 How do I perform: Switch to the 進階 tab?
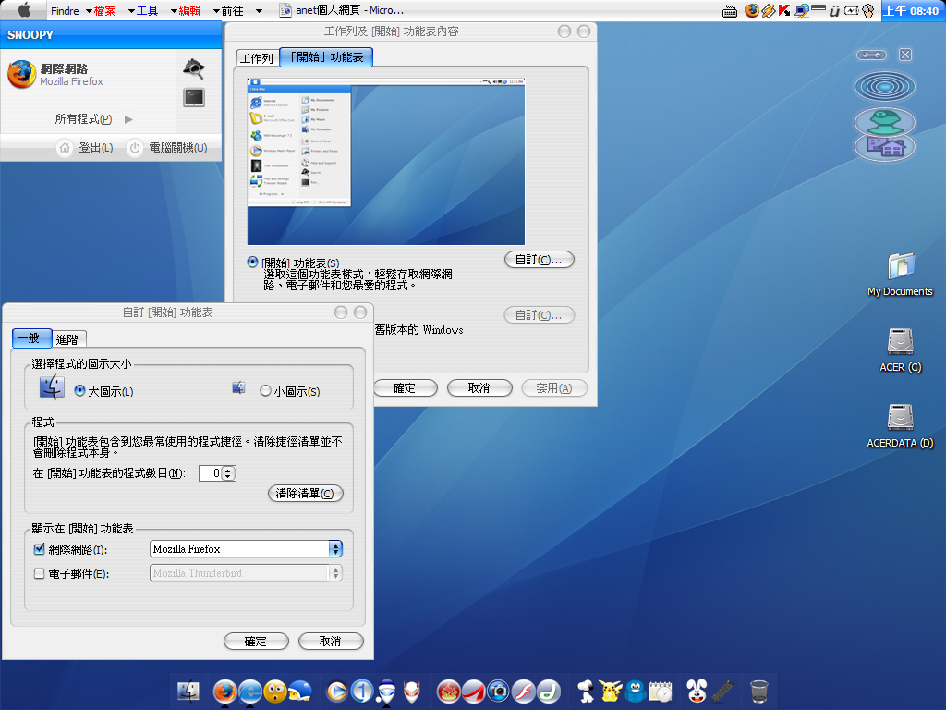point(67,339)
